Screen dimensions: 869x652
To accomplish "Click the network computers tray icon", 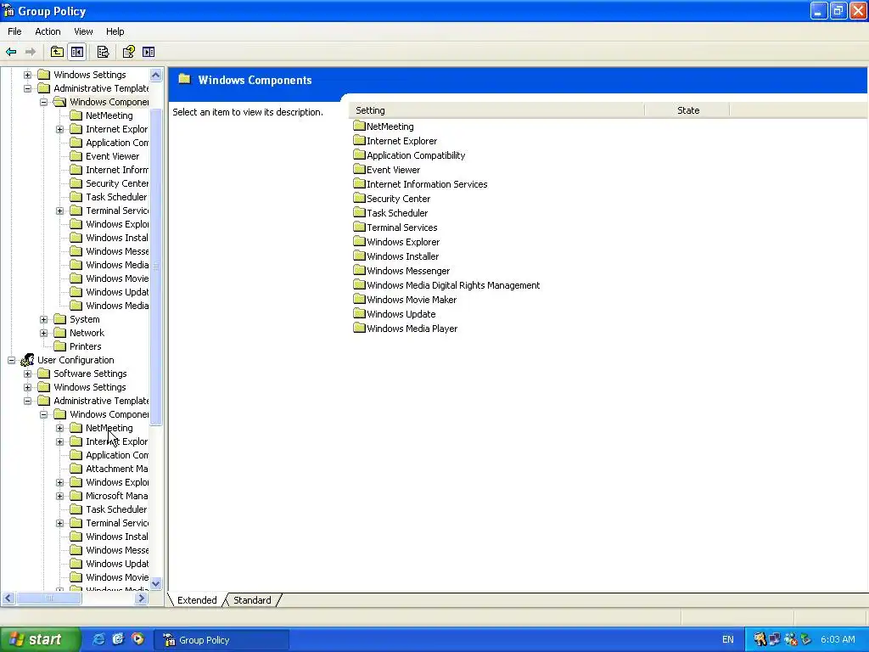I will [x=775, y=640].
